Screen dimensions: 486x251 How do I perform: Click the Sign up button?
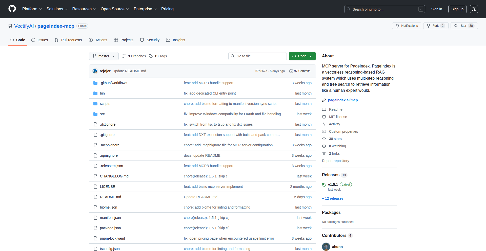(x=457, y=9)
